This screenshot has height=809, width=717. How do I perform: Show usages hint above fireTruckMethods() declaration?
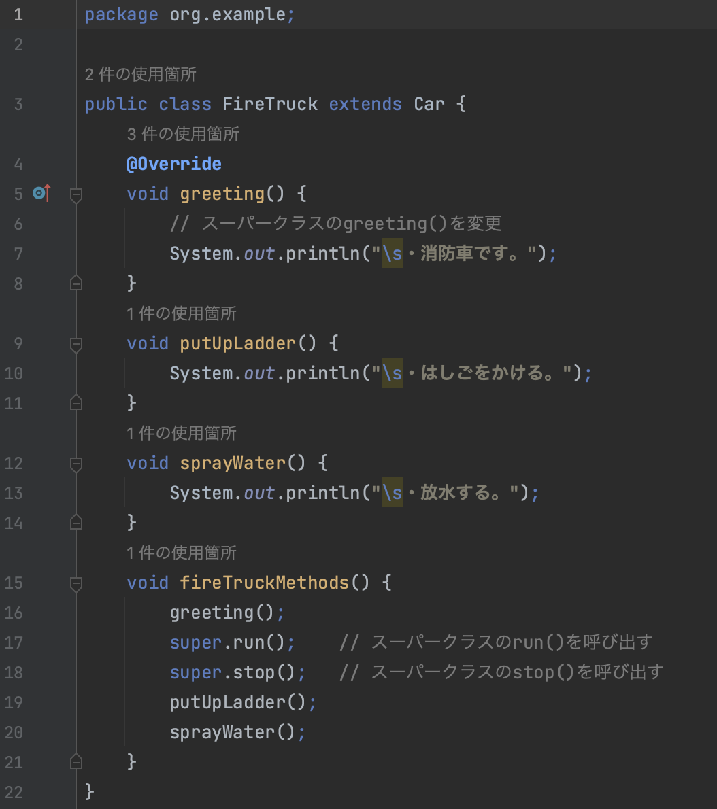pos(182,553)
